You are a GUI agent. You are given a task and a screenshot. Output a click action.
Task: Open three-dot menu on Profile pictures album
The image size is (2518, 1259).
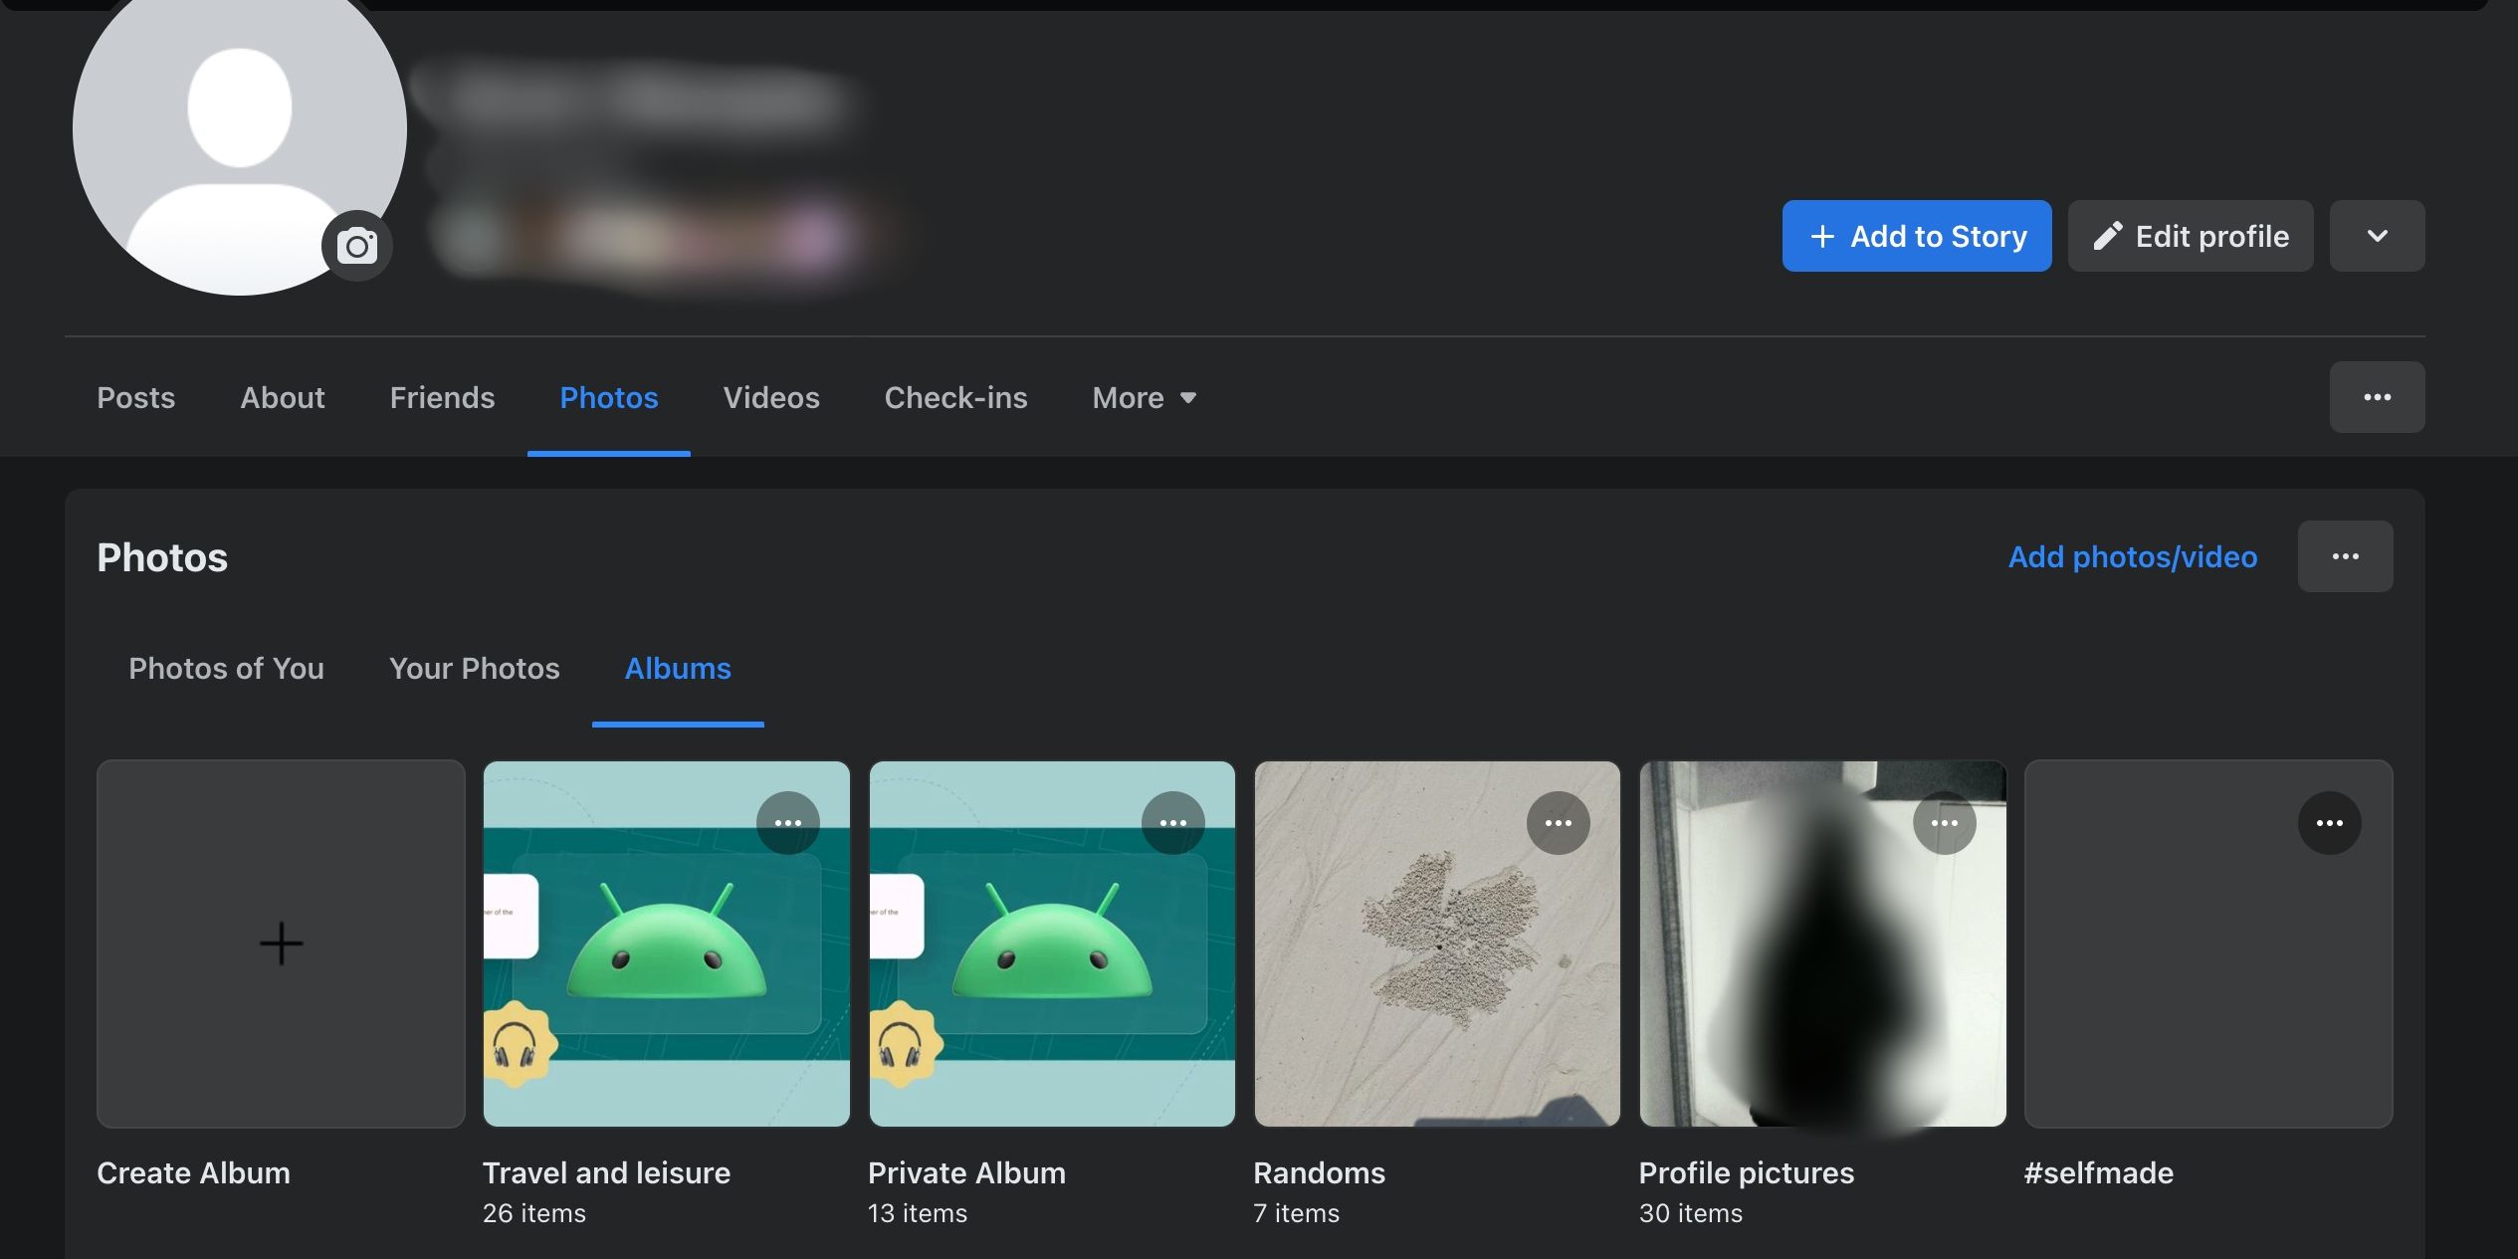1944,823
